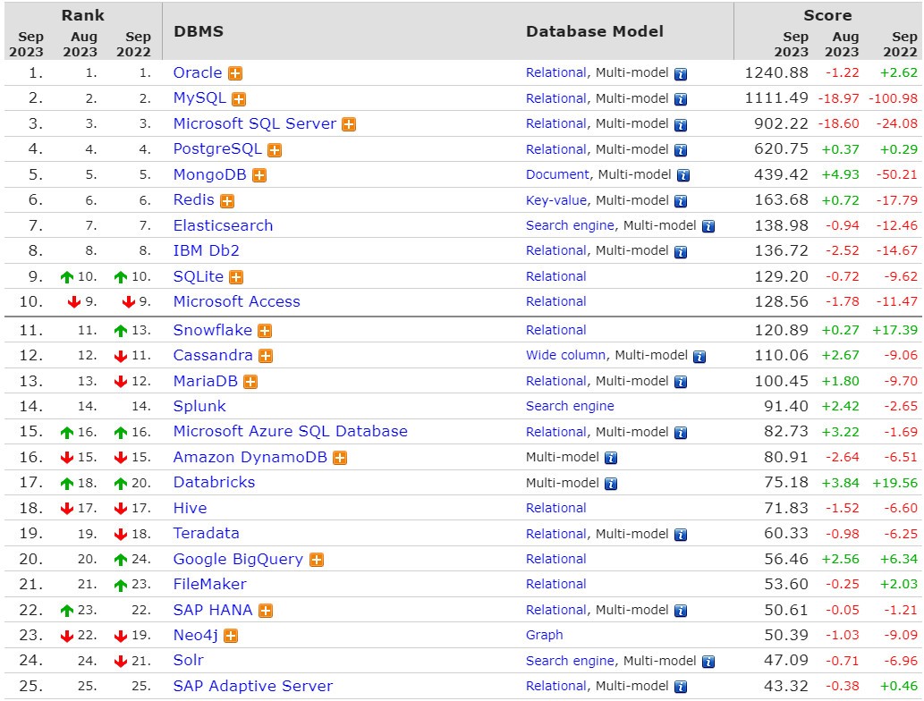
Task: Select Databricks' yearly change +19.56
Action: (x=894, y=483)
